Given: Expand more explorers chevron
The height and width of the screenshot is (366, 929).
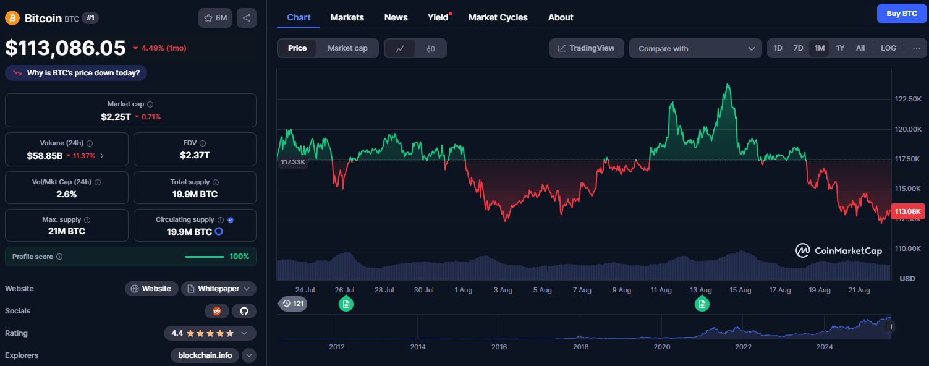Looking at the screenshot, I should coord(249,355).
